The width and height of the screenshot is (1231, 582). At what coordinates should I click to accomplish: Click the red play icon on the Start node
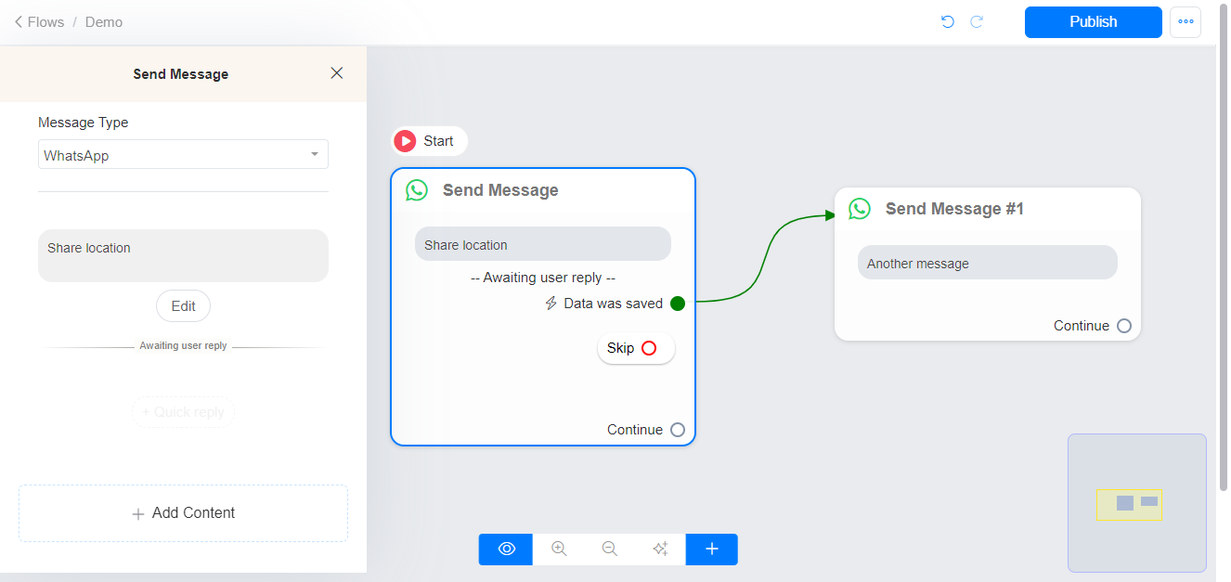point(406,140)
